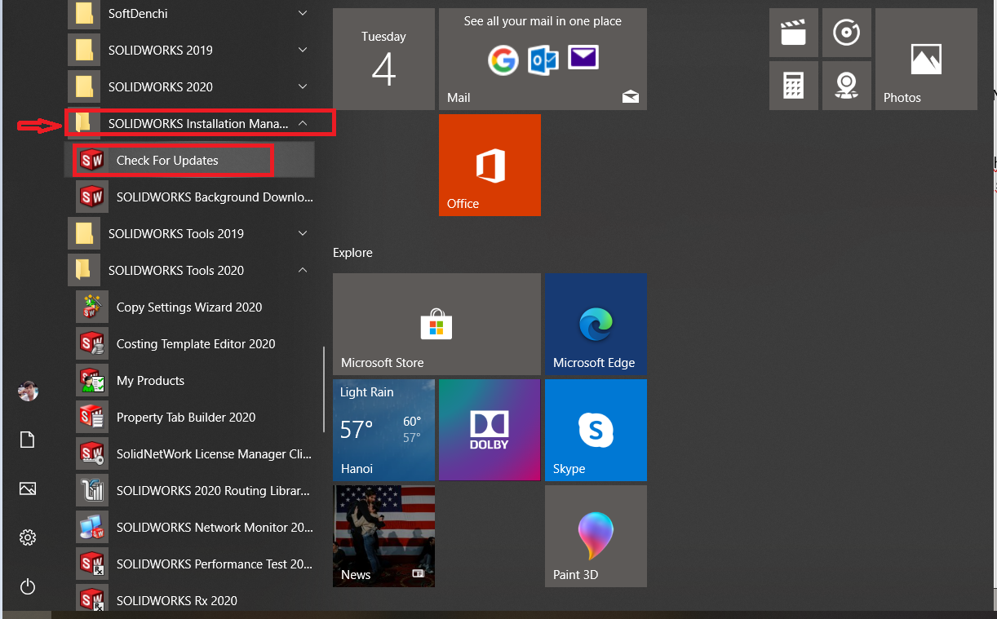This screenshot has width=997, height=619.
Task: Launch Microsoft Edge tile
Action: (596, 324)
